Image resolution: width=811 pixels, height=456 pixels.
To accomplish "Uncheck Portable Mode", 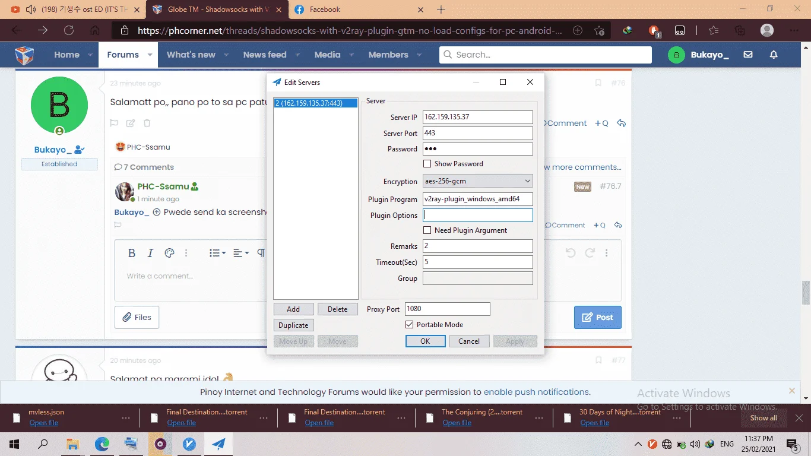I will [409, 325].
